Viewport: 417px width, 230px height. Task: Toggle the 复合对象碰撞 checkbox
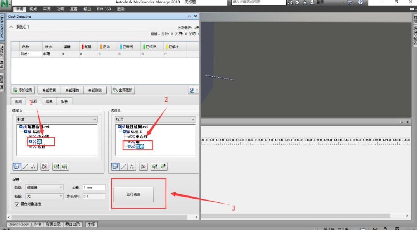click(17, 204)
